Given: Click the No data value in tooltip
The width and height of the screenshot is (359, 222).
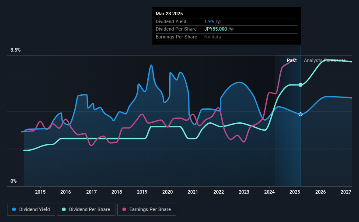Looking at the screenshot, I should click(x=213, y=37).
